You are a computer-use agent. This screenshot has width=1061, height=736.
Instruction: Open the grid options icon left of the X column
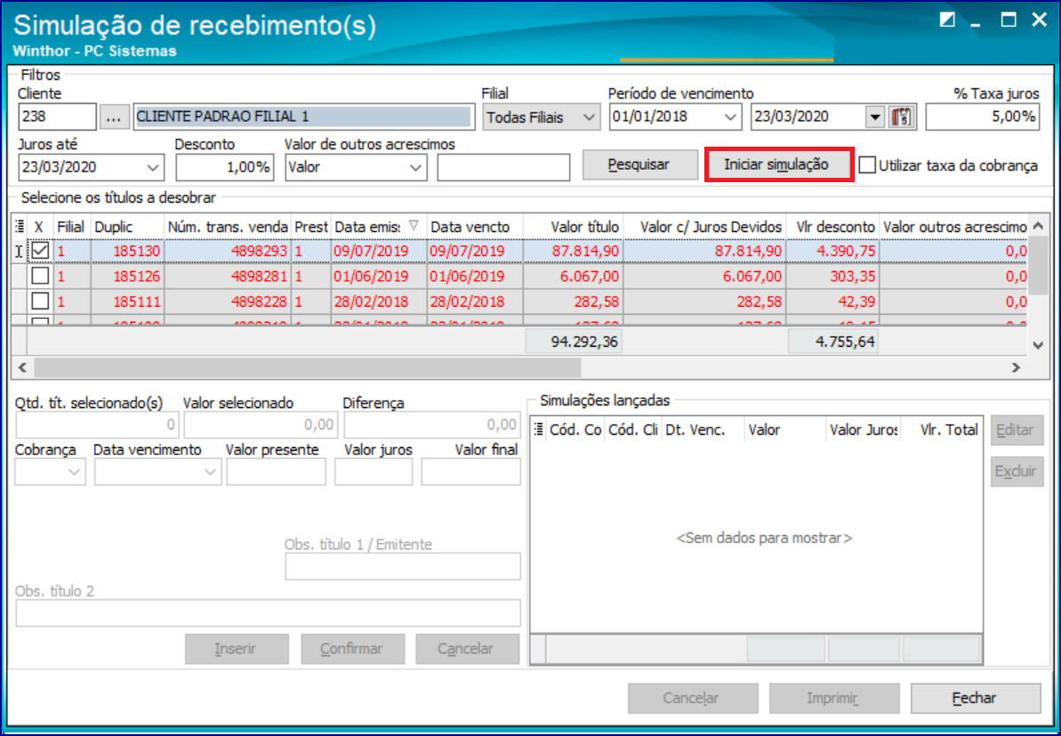tap(20, 227)
